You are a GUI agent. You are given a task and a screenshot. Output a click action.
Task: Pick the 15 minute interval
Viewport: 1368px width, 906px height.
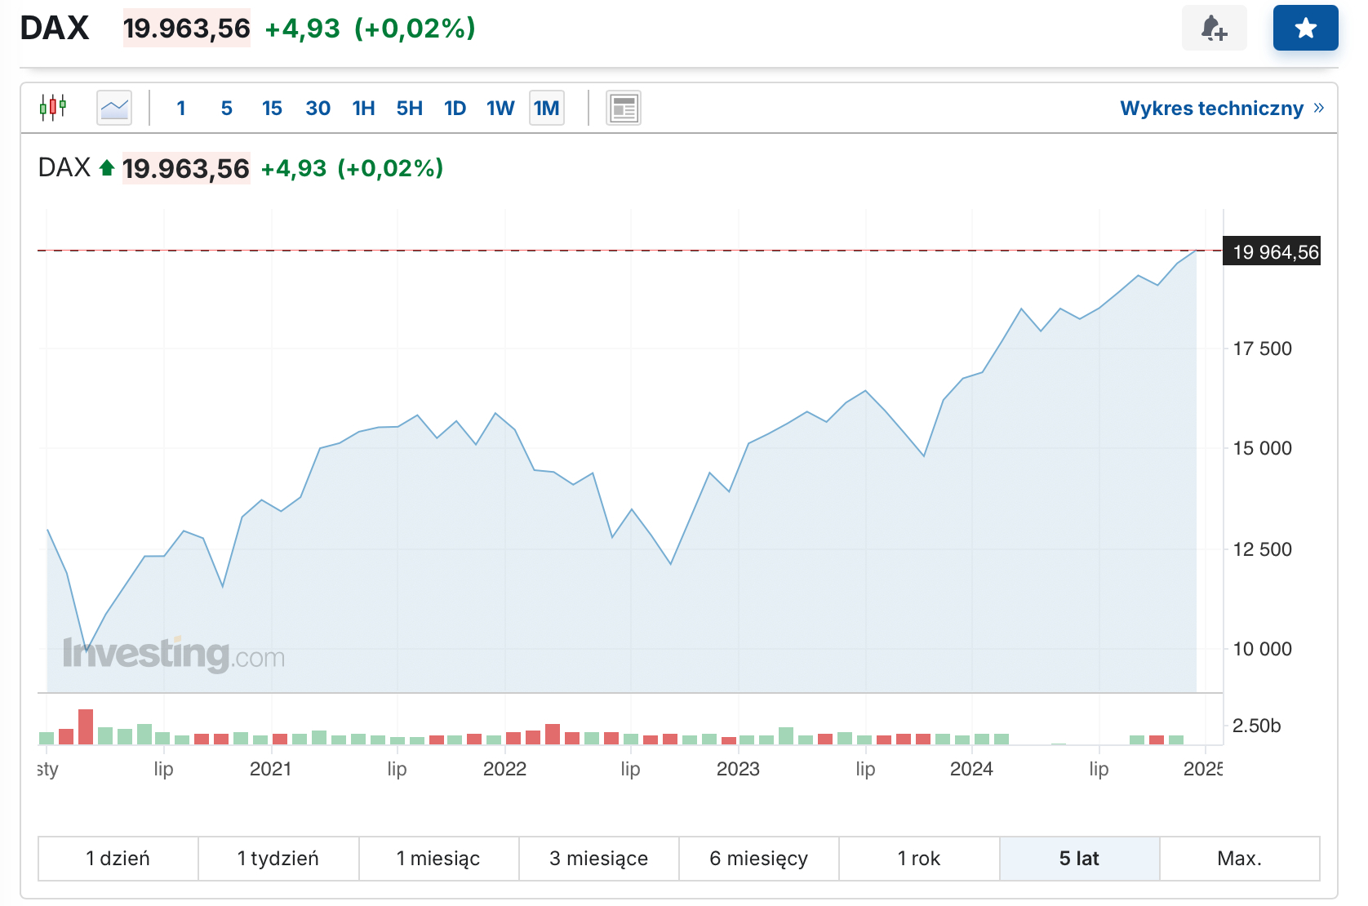click(272, 108)
